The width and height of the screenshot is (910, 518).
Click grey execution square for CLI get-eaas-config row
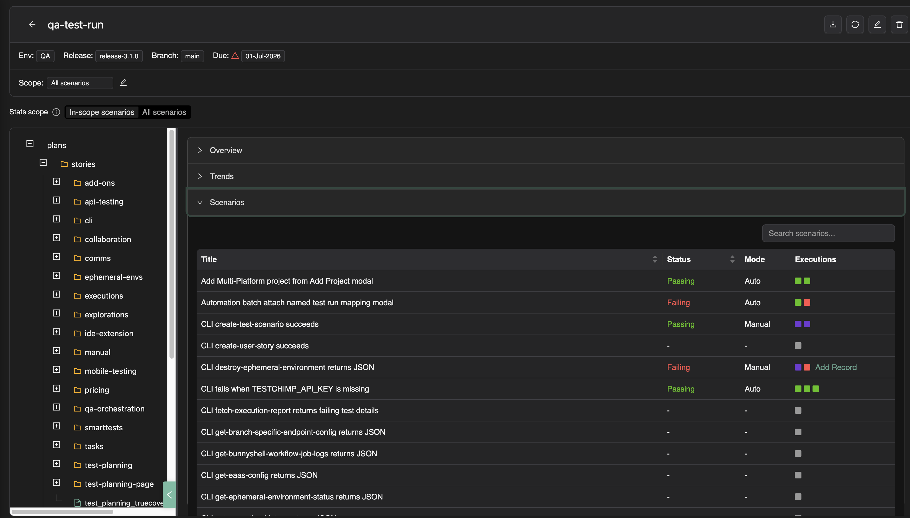798,475
